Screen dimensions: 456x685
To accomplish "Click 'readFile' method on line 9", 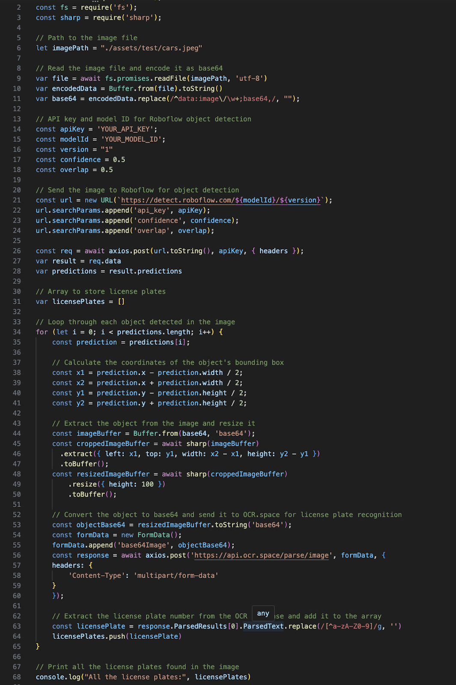I will click(x=170, y=78).
